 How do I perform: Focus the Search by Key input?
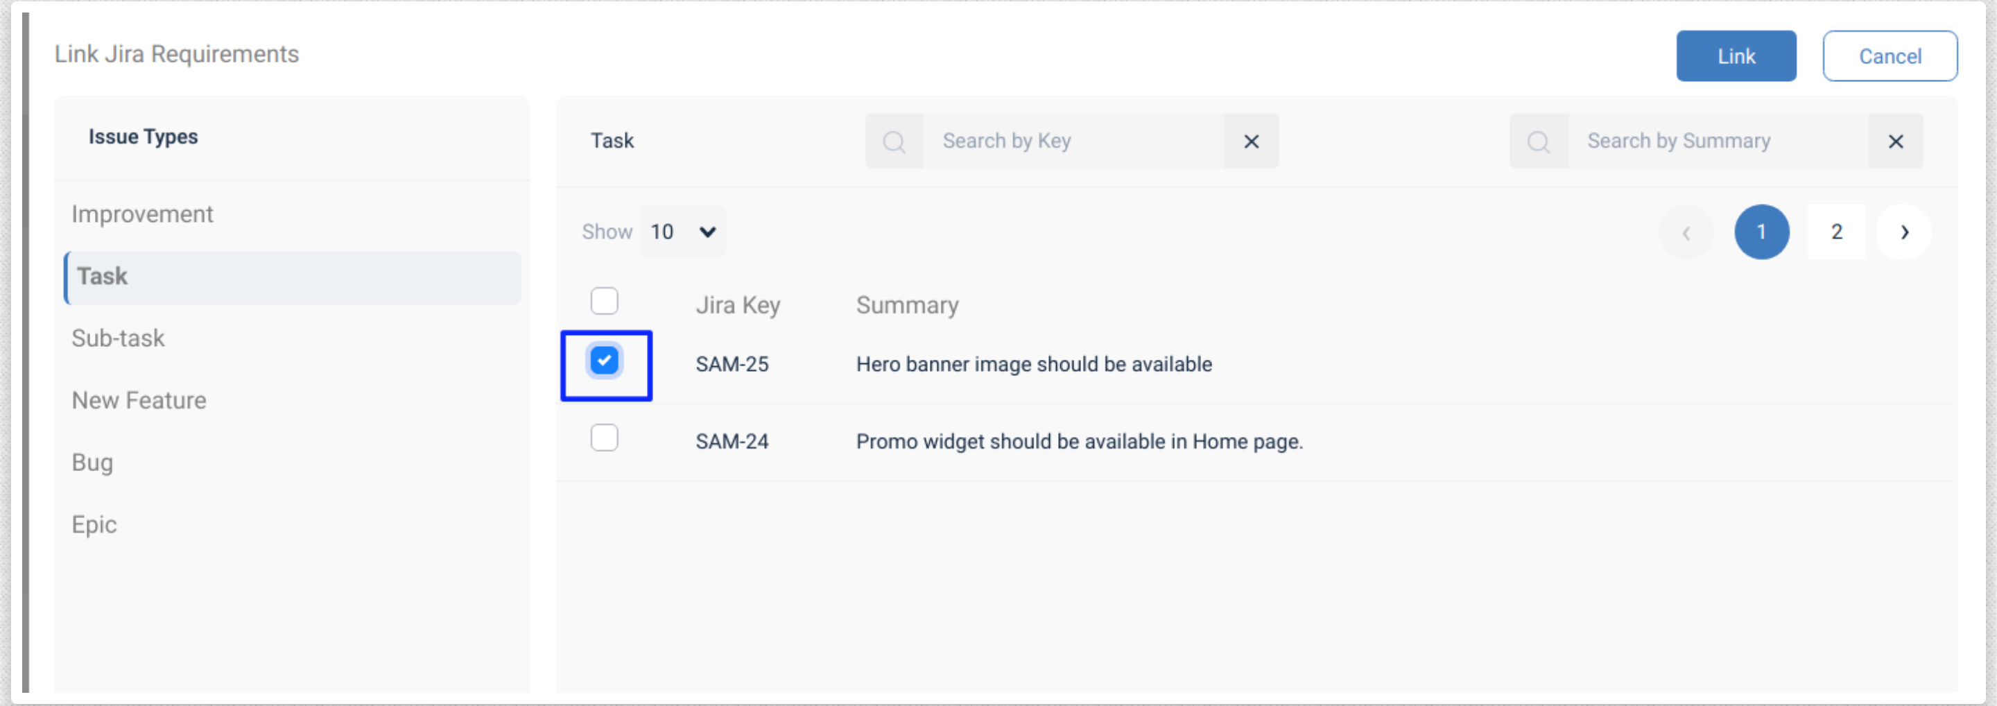[x=1073, y=141]
